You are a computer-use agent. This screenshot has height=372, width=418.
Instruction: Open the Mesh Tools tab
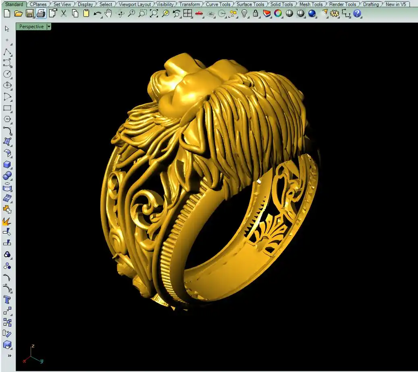[x=311, y=4]
